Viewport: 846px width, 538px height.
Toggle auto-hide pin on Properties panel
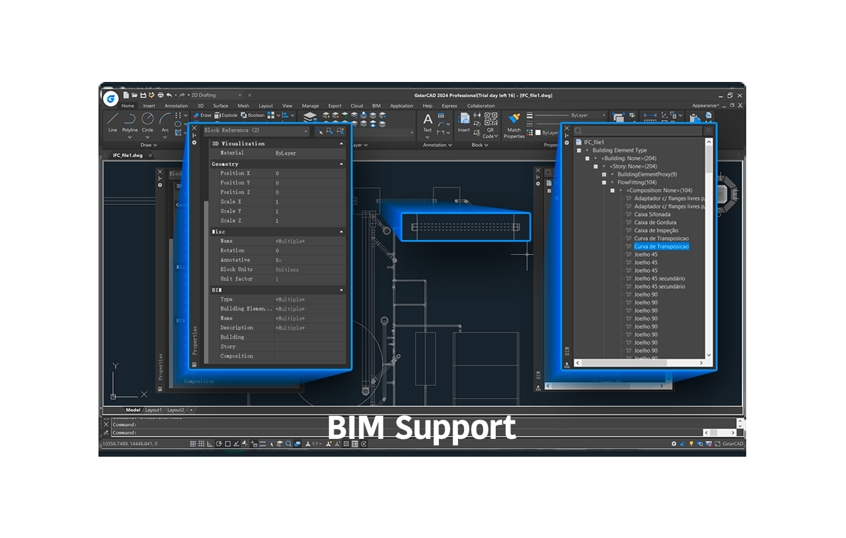[x=194, y=135]
